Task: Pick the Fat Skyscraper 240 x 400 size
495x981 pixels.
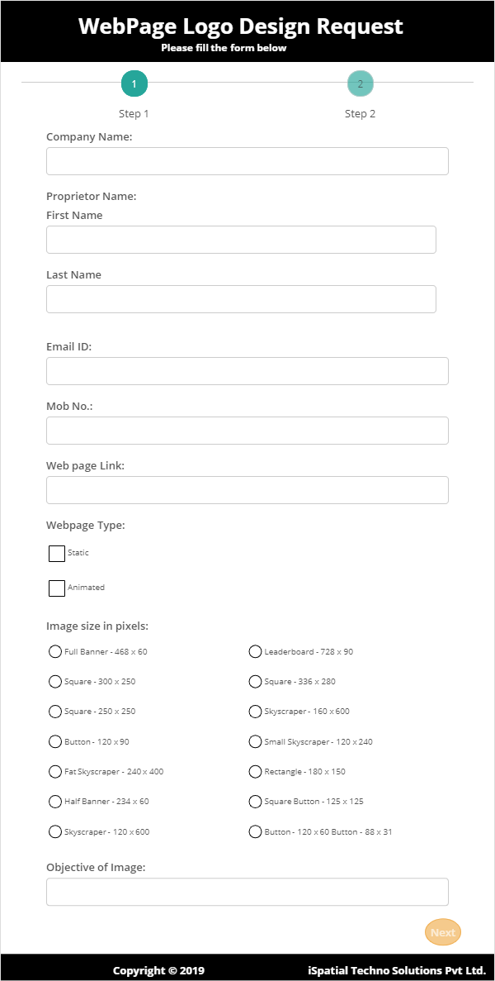Action: 55,772
